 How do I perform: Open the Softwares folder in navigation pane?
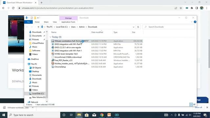[34, 50]
